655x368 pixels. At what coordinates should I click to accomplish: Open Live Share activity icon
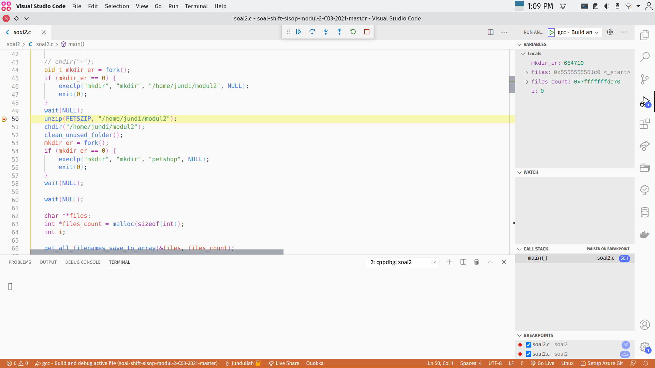pos(644,146)
